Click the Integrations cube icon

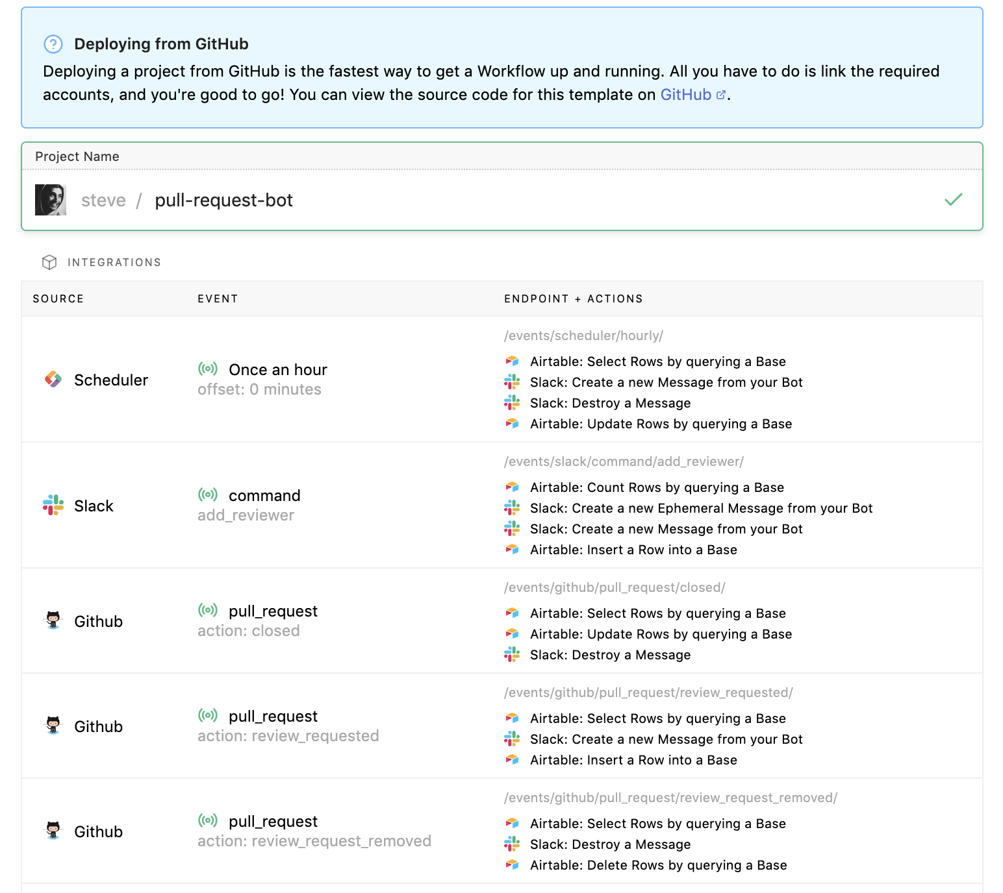(x=49, y=262)
